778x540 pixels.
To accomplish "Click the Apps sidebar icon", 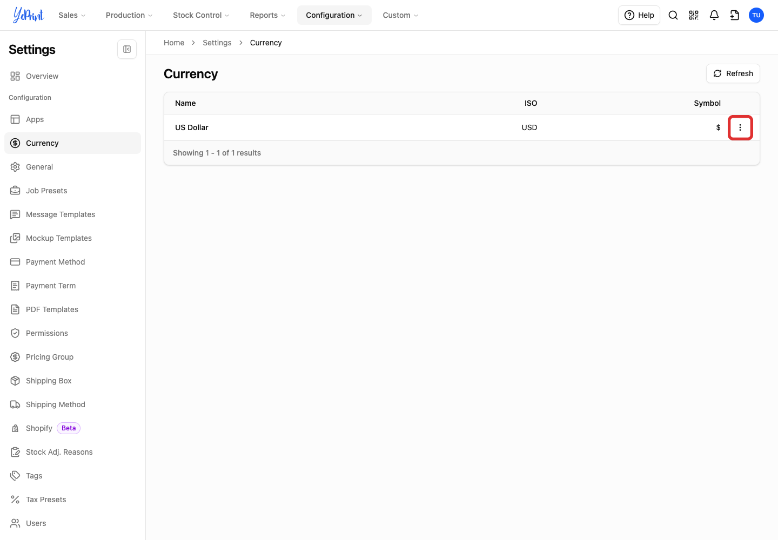I will coord(15,119).
